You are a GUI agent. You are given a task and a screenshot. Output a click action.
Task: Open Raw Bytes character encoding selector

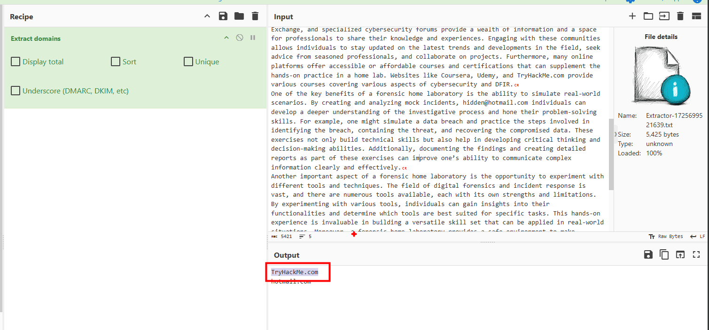click(666, 237)
